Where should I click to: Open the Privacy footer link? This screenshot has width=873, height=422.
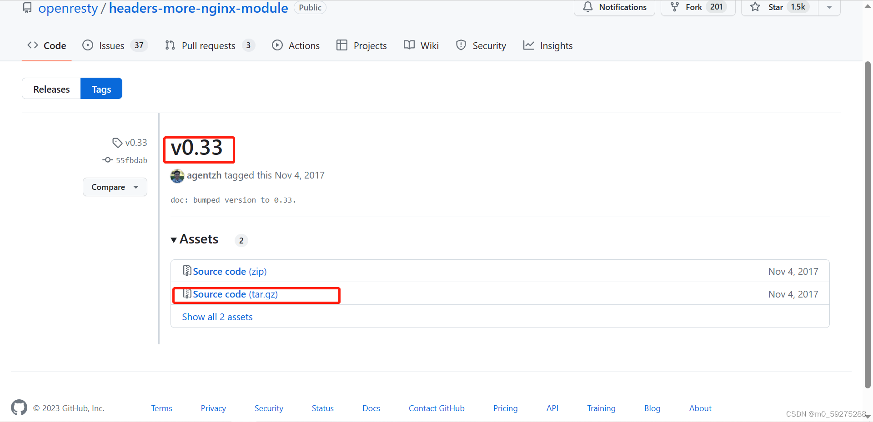213,408
